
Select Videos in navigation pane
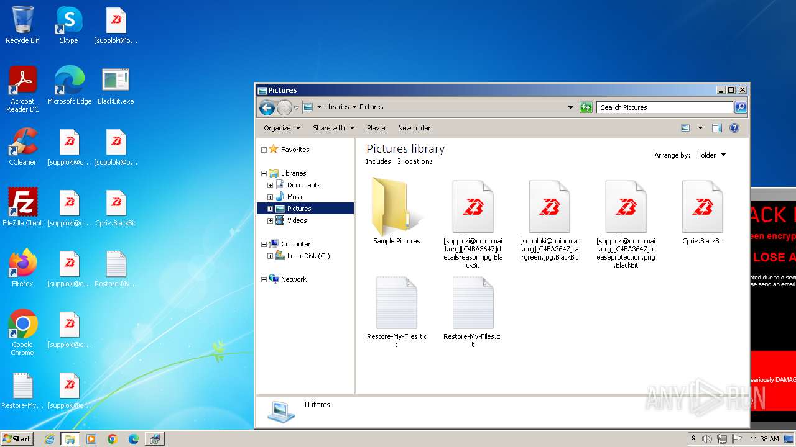click(x=297, y=220)
